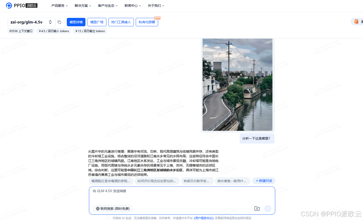Select the 模型详情 tab button
This screenshot has height=220, width=363.
[x=76, y=22]
